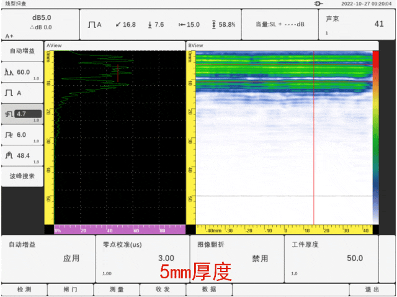The width and height of the screenshot is (397, 297).
Task: Open the 闸门 tab
Action: coord(70,290)
